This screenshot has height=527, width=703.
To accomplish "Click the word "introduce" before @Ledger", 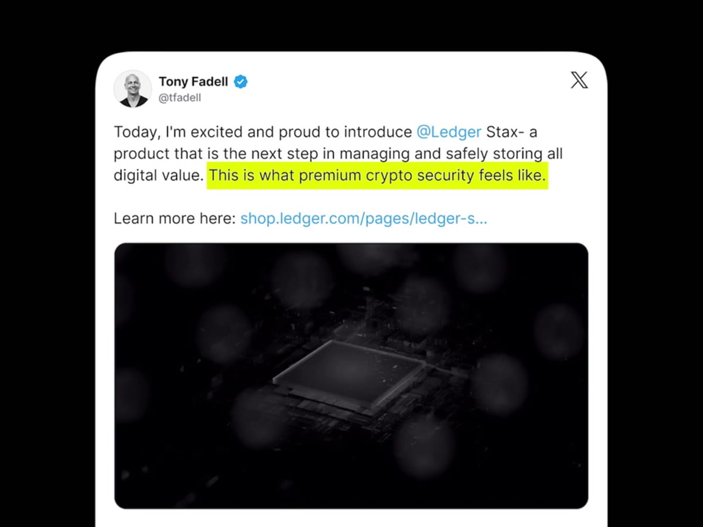I will pyautogui.click(x=377, y=132).
